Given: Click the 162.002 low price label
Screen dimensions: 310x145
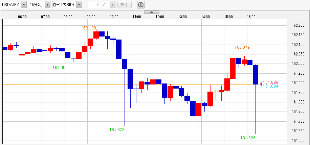Looking at the screenshot, I should point(60,68).
